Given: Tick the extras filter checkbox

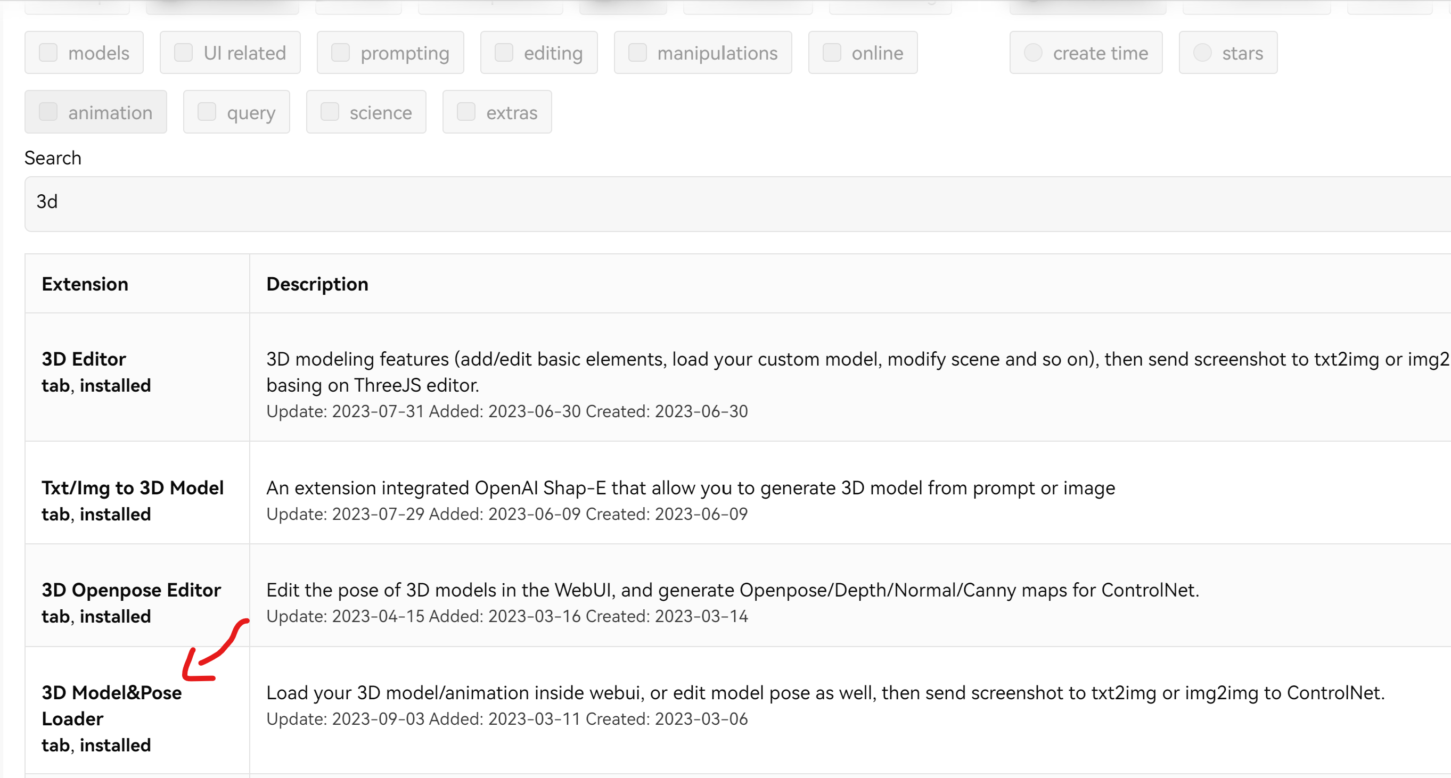Looking at the screenshot, I should tap(466, 112).
